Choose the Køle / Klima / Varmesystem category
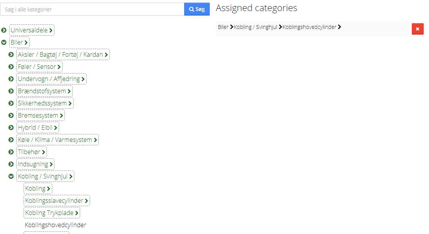 click(x=58, y=140)
